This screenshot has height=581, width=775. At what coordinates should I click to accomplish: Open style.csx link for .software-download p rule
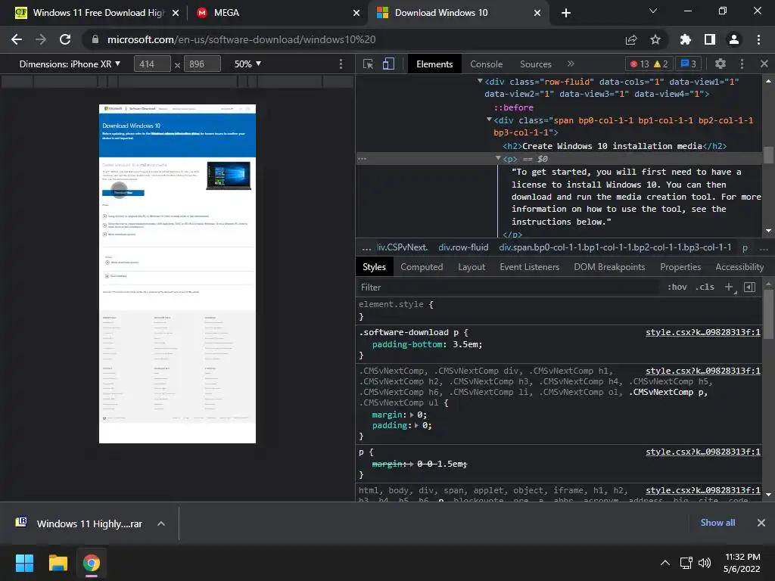[x=703, y=332]
